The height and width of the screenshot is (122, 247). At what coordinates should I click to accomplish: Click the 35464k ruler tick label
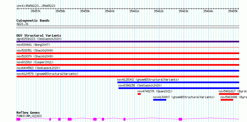coord(208,11)
